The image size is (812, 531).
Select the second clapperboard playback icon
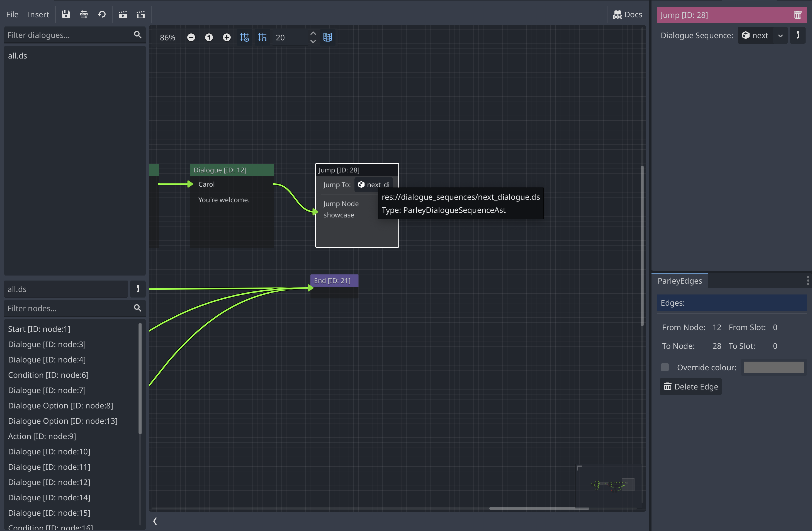tap(140, 14)
